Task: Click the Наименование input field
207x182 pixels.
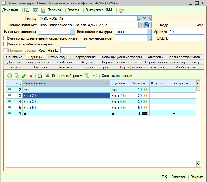Action: click(88, 25)
